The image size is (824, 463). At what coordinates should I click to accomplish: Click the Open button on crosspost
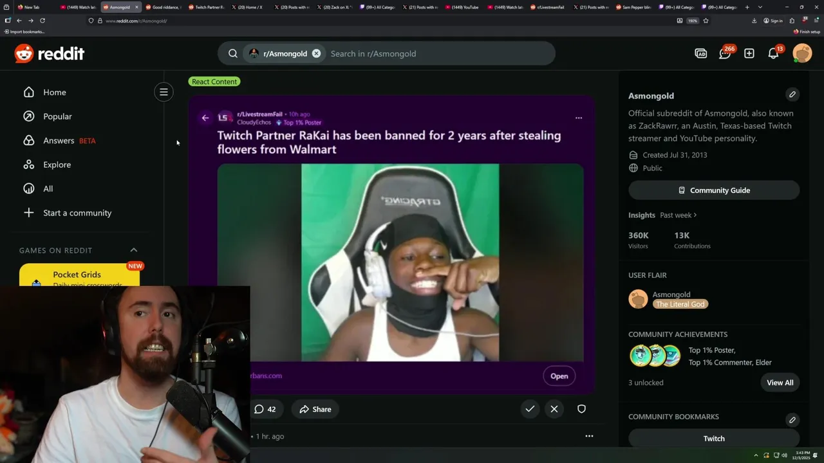click(559, 376)
